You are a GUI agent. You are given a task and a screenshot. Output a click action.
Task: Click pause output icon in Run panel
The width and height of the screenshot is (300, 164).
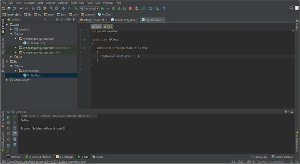pyautogui.click(x=8, y=128)
